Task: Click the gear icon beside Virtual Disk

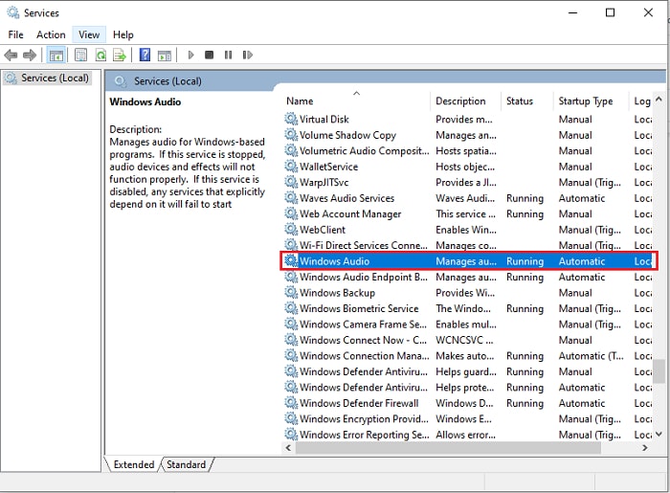Action: [x=291, y=119]
